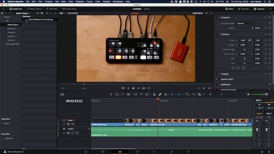Toggle the Inspector panel button
The image size is (274, 154).
(x=259, y=9)
